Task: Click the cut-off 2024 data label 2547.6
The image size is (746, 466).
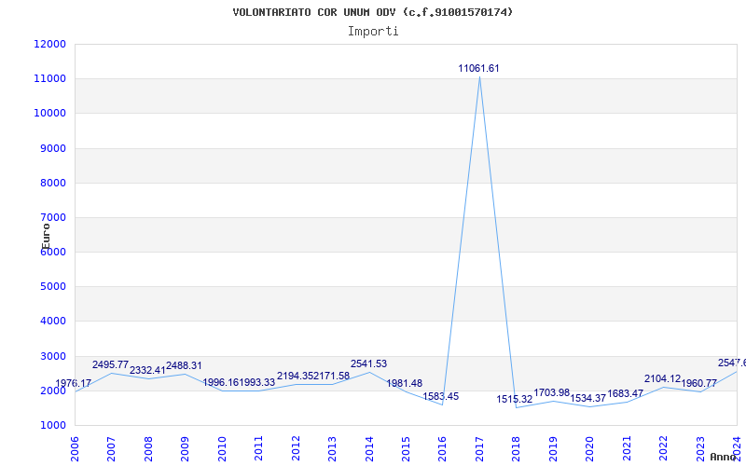Action: pos(732,363)
